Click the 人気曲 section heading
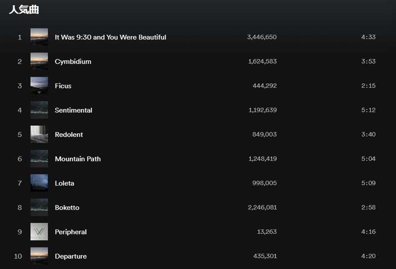Screen dimensions: 396x269 (24, 10)
